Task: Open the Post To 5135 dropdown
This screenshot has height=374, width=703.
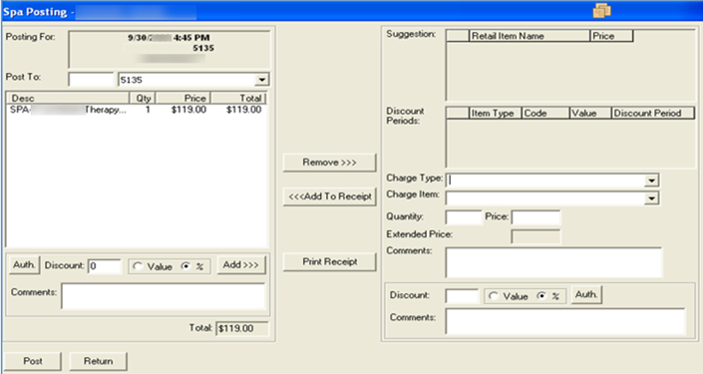Action: click(x=261, y=80)
